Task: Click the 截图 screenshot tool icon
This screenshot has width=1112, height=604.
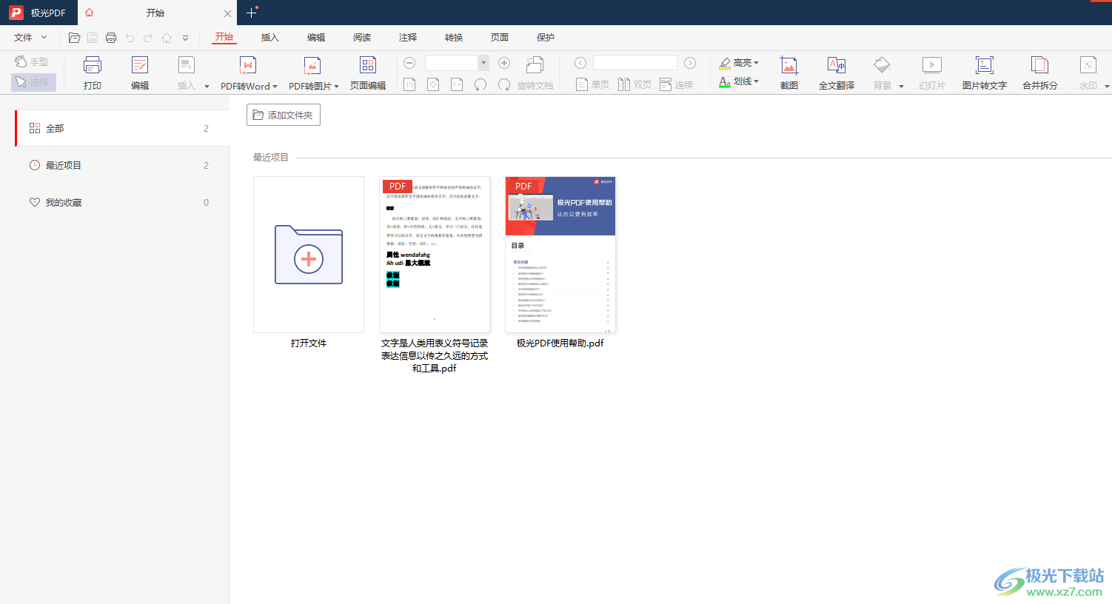Action: coord(789,65)
